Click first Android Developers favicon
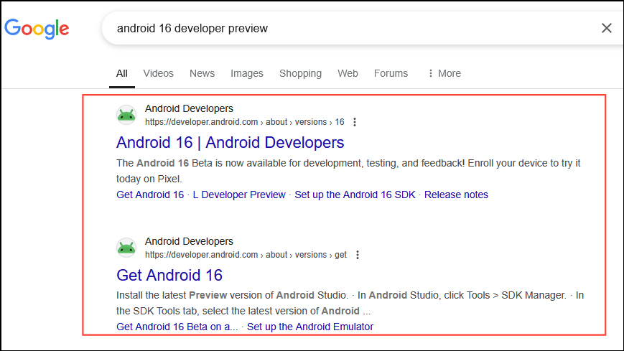The height and width of the screenshot is (351, 624). pyautogui.click(x=126, y=115)
